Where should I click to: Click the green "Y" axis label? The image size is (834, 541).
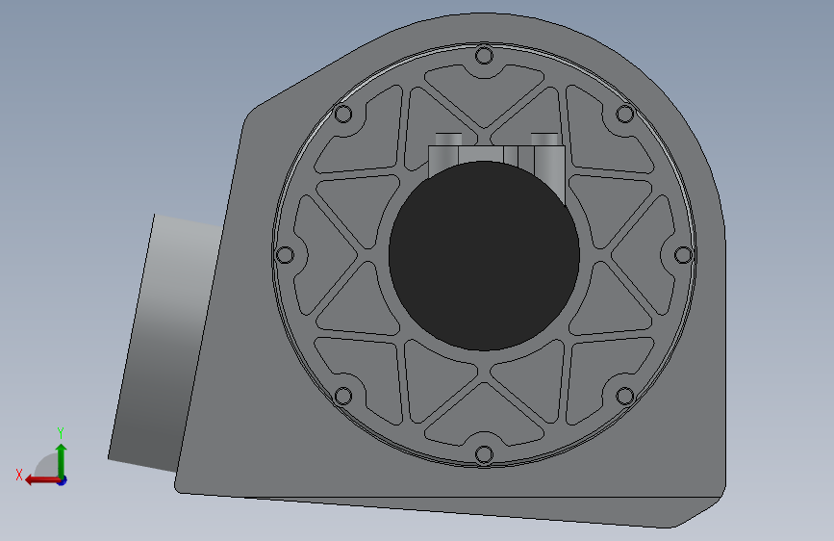click(x=60, y=432)
